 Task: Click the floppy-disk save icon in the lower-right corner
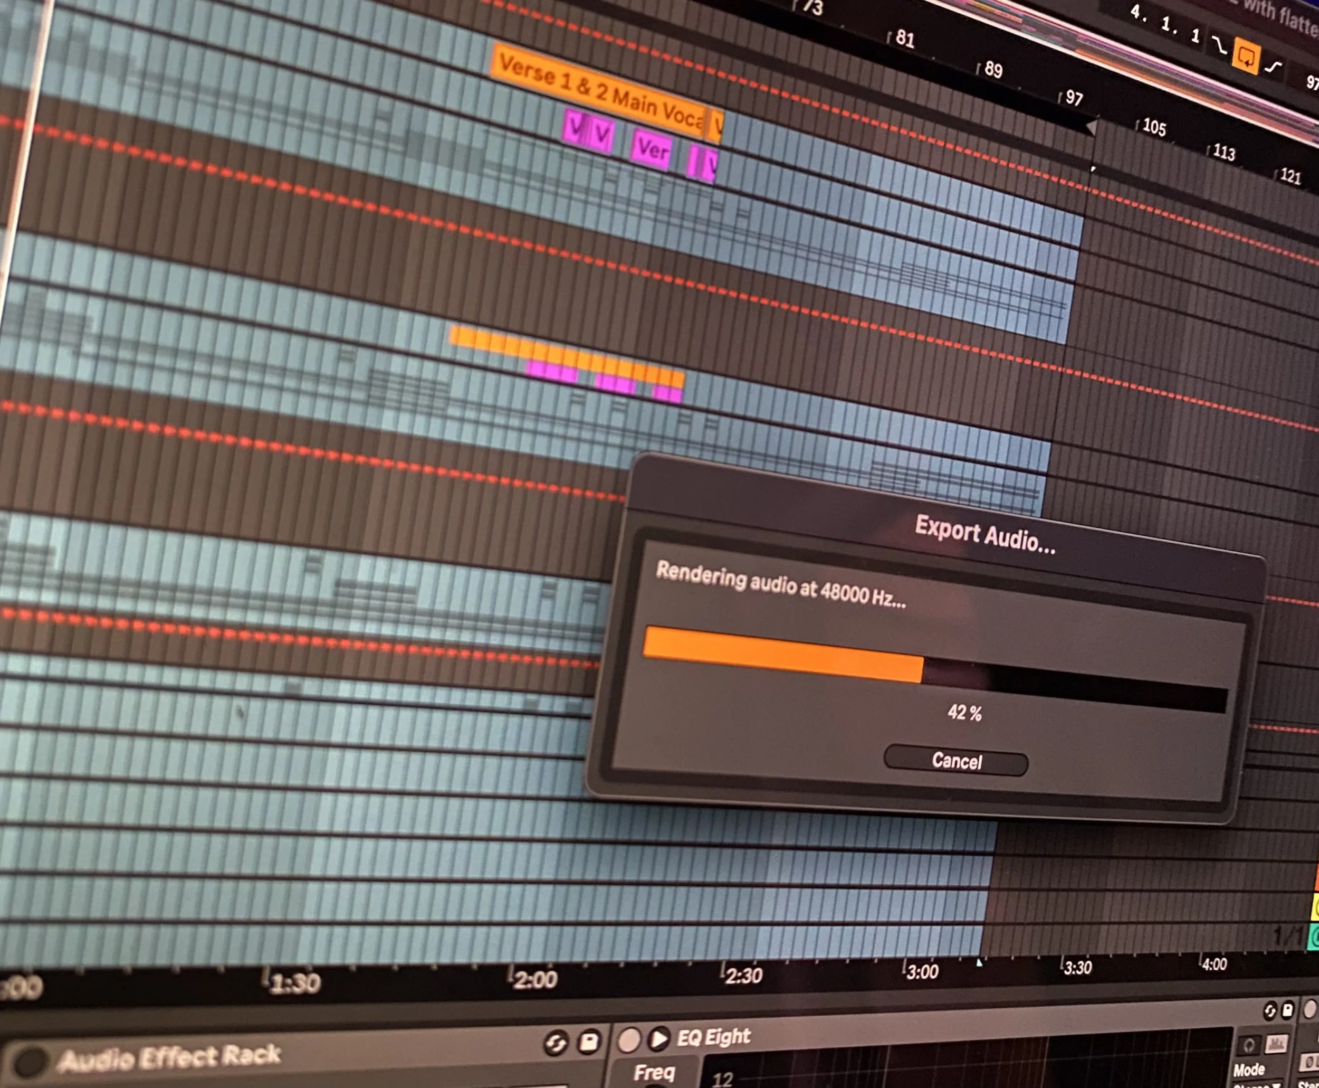coord(1288,1011)
